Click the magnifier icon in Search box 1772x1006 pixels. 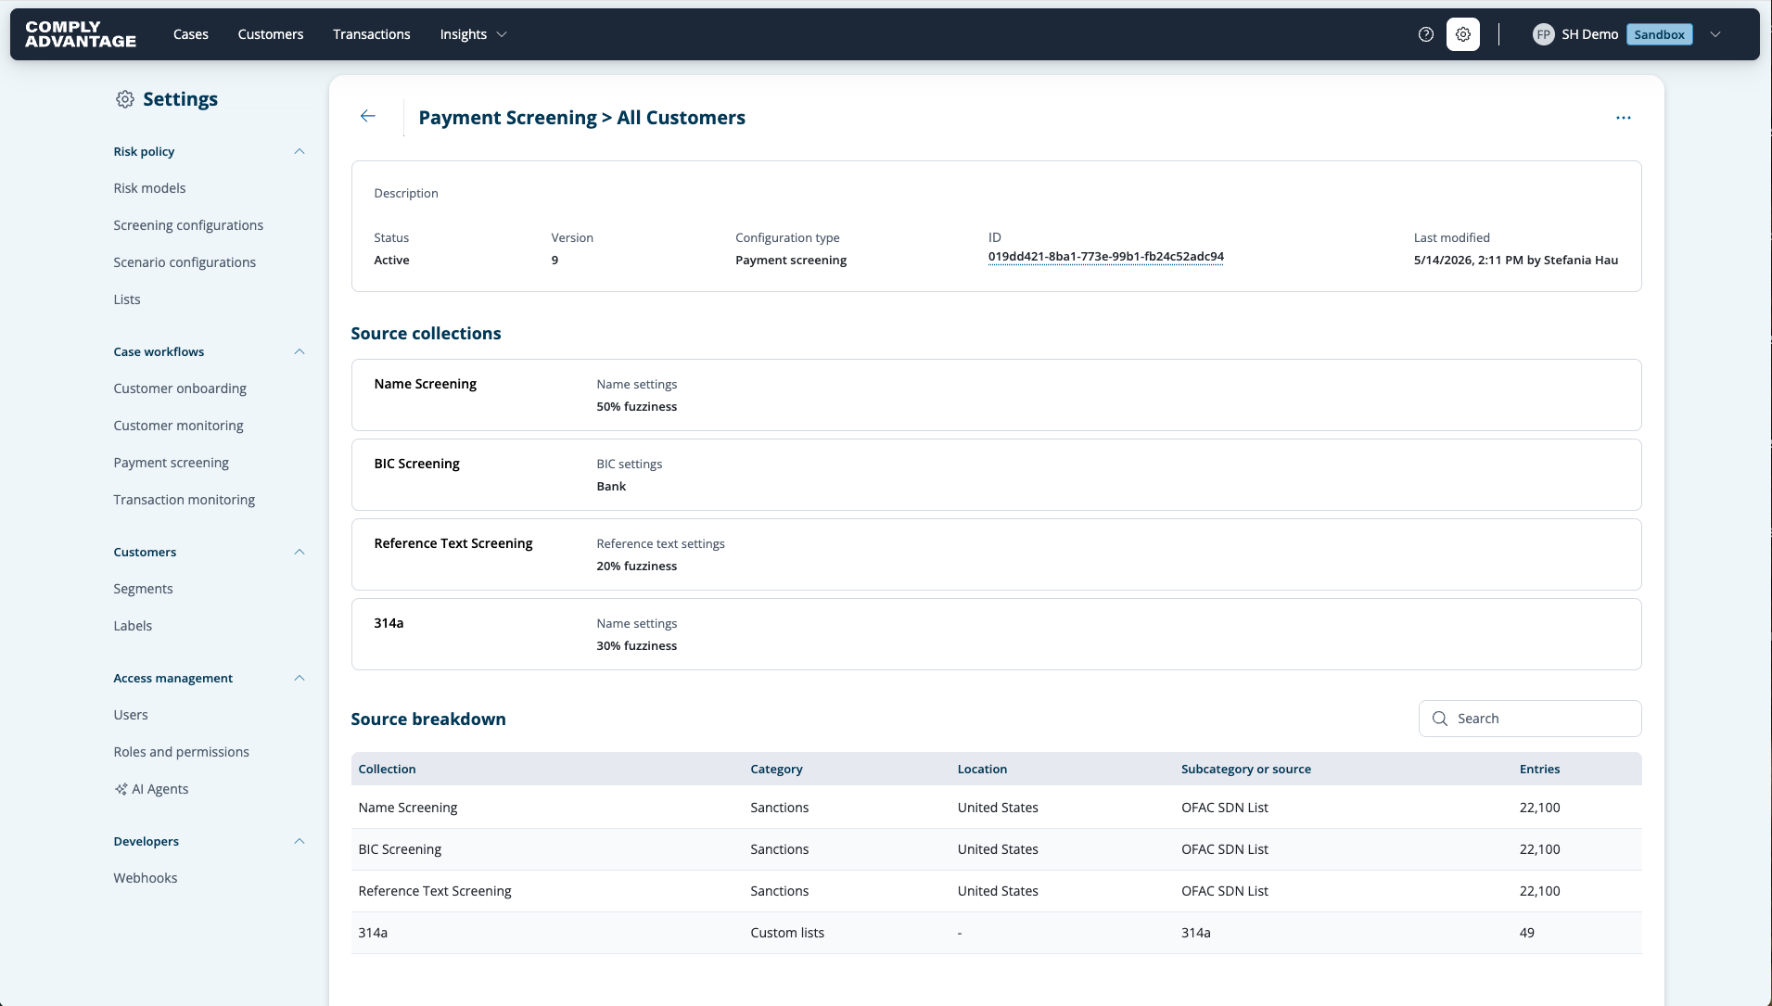pyautogui.click(x=1440, y=719)
